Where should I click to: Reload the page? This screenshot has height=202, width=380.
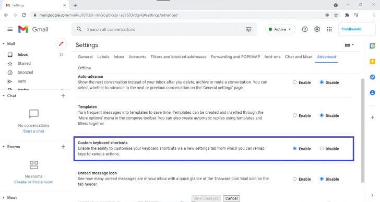point(24,15)
